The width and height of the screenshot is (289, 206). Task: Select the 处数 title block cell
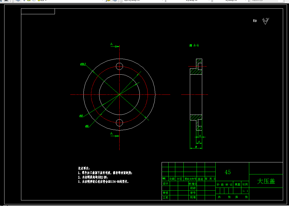click(172, 179)
